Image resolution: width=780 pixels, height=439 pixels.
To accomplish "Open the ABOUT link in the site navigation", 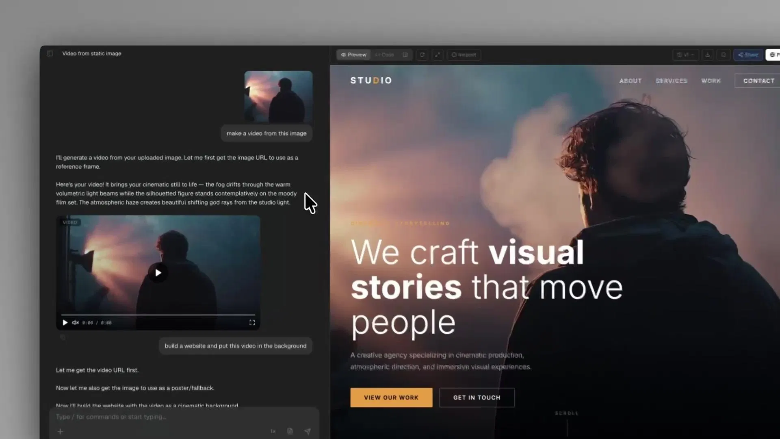I will pyautogui.click(x=630, y=81).
